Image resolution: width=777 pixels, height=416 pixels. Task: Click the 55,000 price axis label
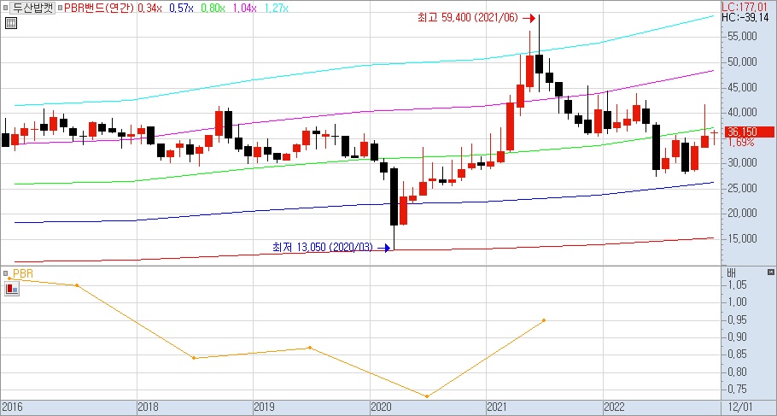[742, 36]
